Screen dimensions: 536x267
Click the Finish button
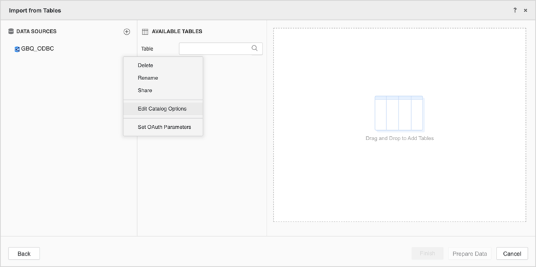pyautogui.click(x=428, y=254)
